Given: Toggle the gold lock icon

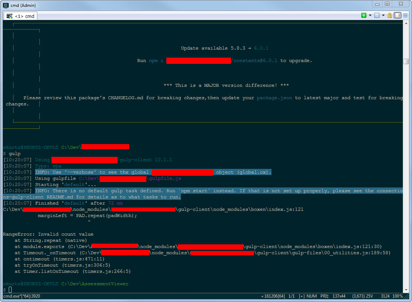Looking at the screenshot, I should [x=390, y=15].
